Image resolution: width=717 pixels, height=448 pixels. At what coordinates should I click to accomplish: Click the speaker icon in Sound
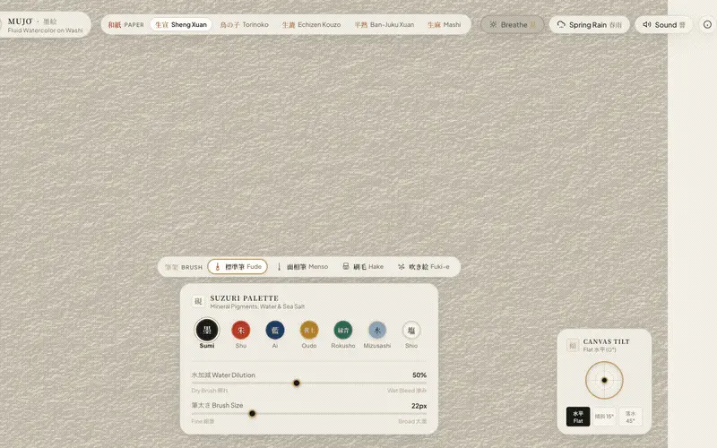click(x=646, y=25)
